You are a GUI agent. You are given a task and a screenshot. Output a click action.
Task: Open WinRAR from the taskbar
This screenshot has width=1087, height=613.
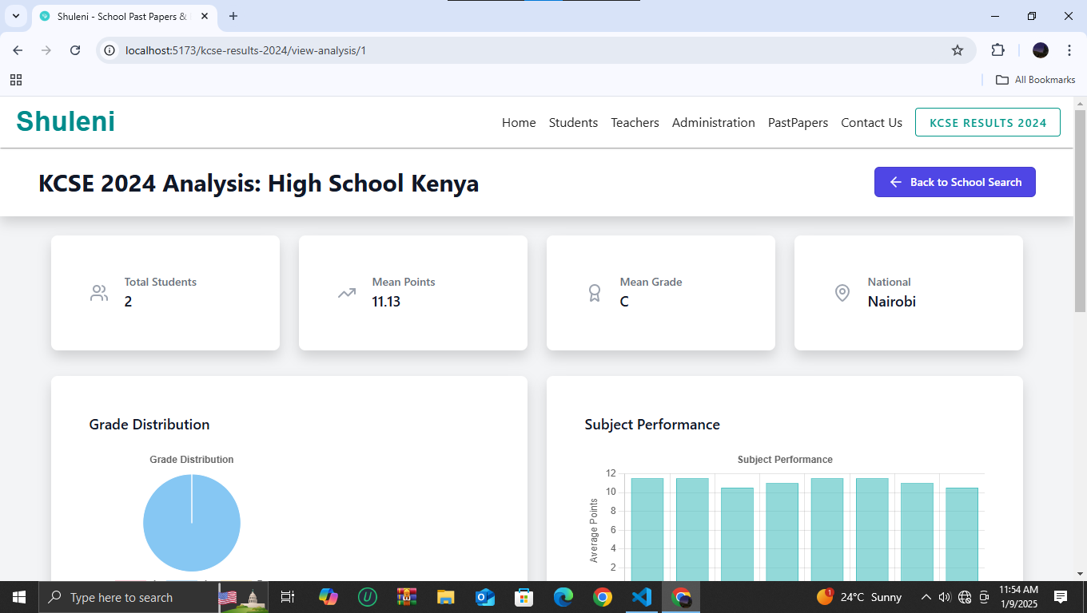[407, 597]
